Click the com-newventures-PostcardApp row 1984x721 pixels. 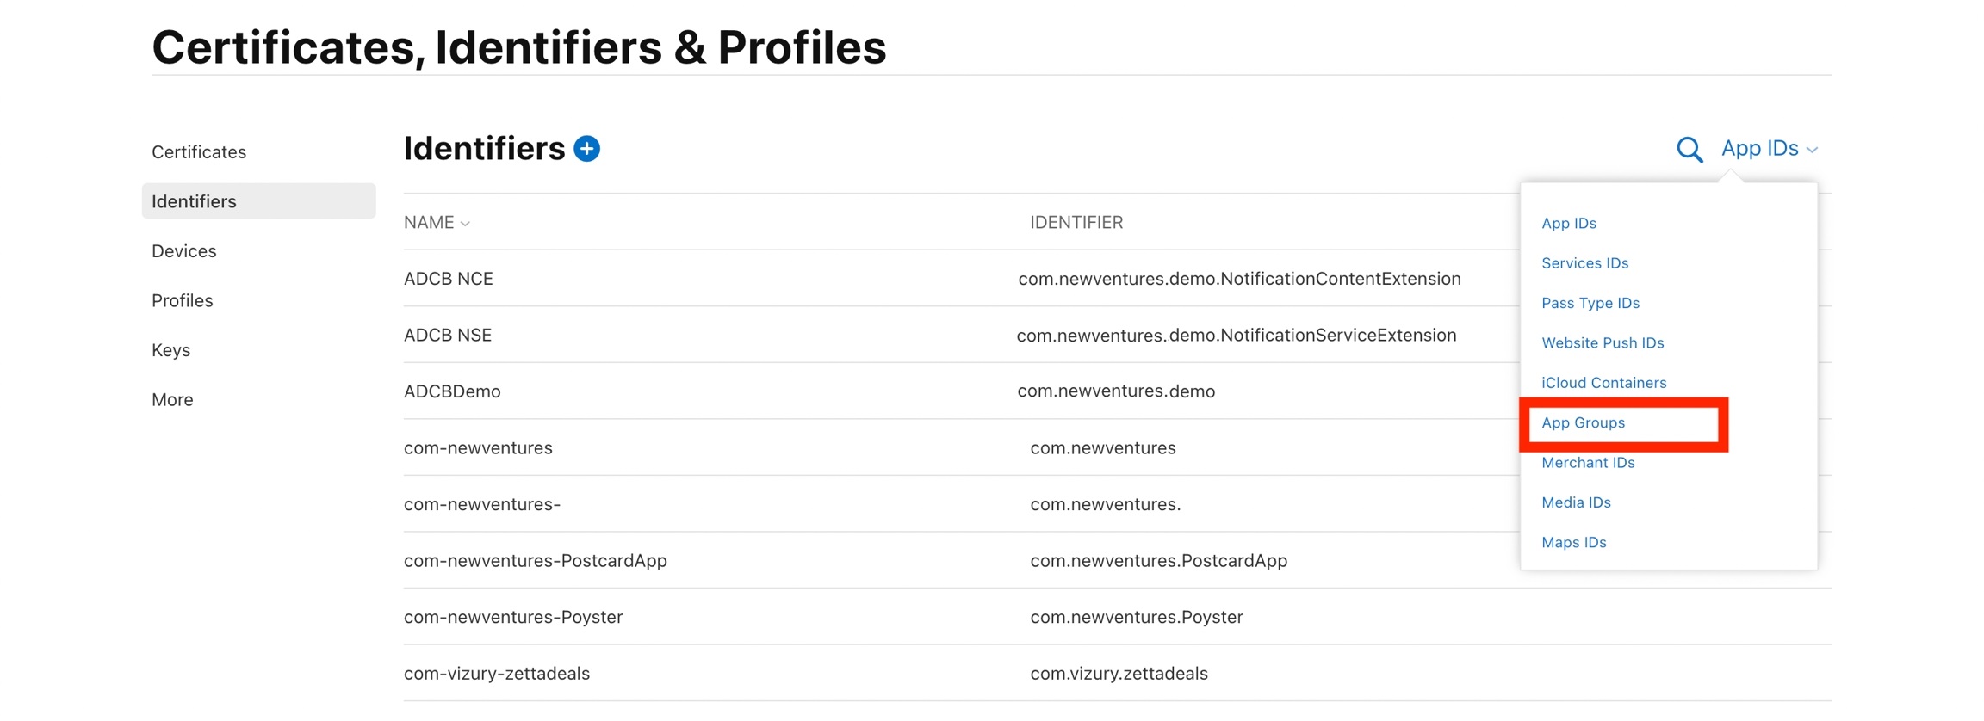[535, 561]
